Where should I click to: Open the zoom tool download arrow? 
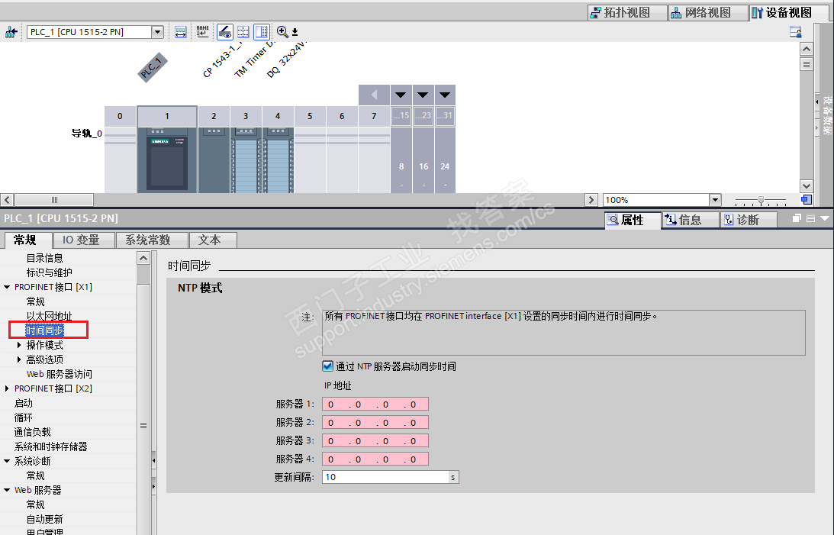[295, 33]
